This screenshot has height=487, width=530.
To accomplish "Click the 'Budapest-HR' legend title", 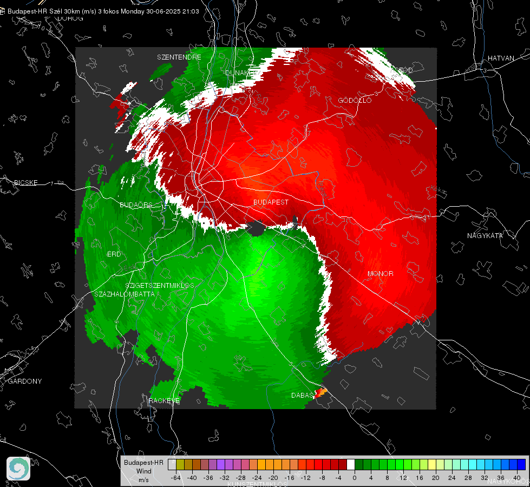I will 143,463.
